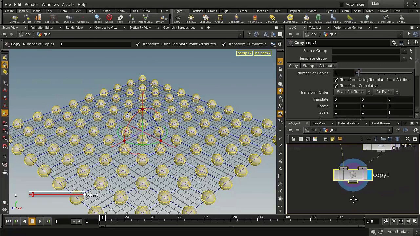The width and height of the screenshot is (420, 236).
Task: Add a Sky Light from the shelf
Action: pyautogui.click(x=306, y=19)
